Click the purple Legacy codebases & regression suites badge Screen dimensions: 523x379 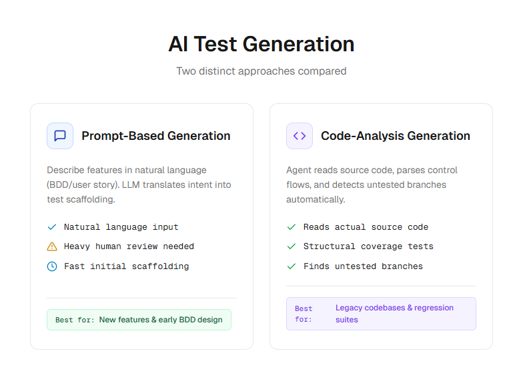(381, 314)
